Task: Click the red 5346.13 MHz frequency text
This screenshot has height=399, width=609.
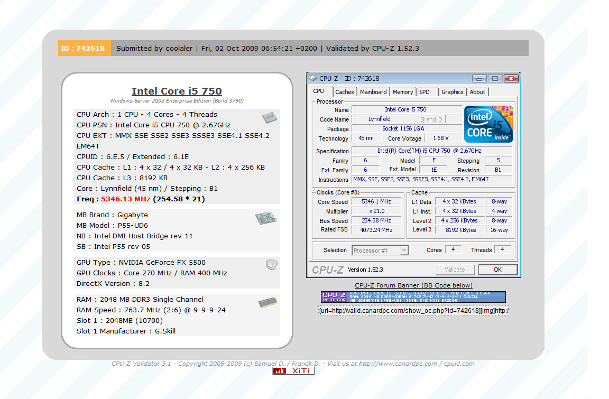Action: tap(125, 199)
